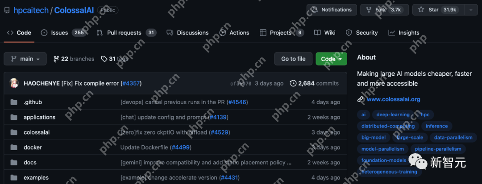This screenshot has width=482, height=184.
Task: Open the #4546 link in .github commit message
Action: click(x=237, y=102)
